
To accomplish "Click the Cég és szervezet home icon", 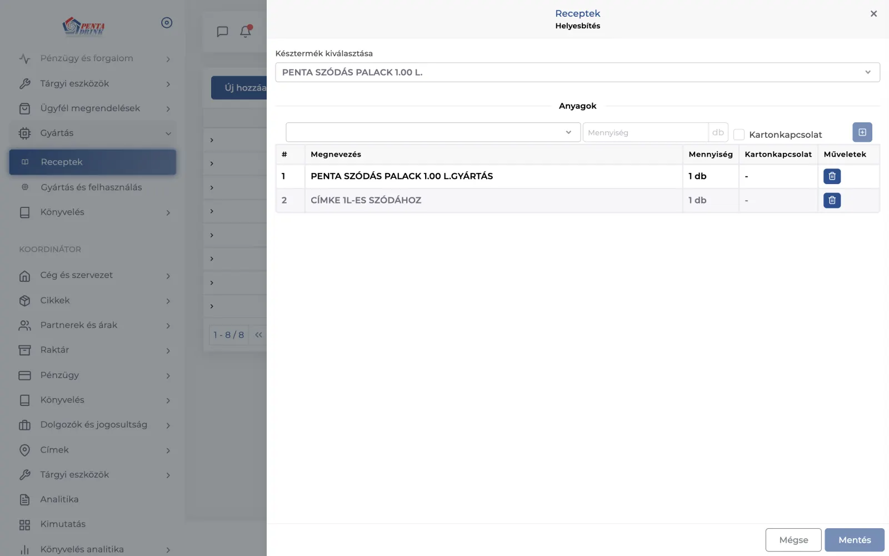I will [x=24, y=276].
